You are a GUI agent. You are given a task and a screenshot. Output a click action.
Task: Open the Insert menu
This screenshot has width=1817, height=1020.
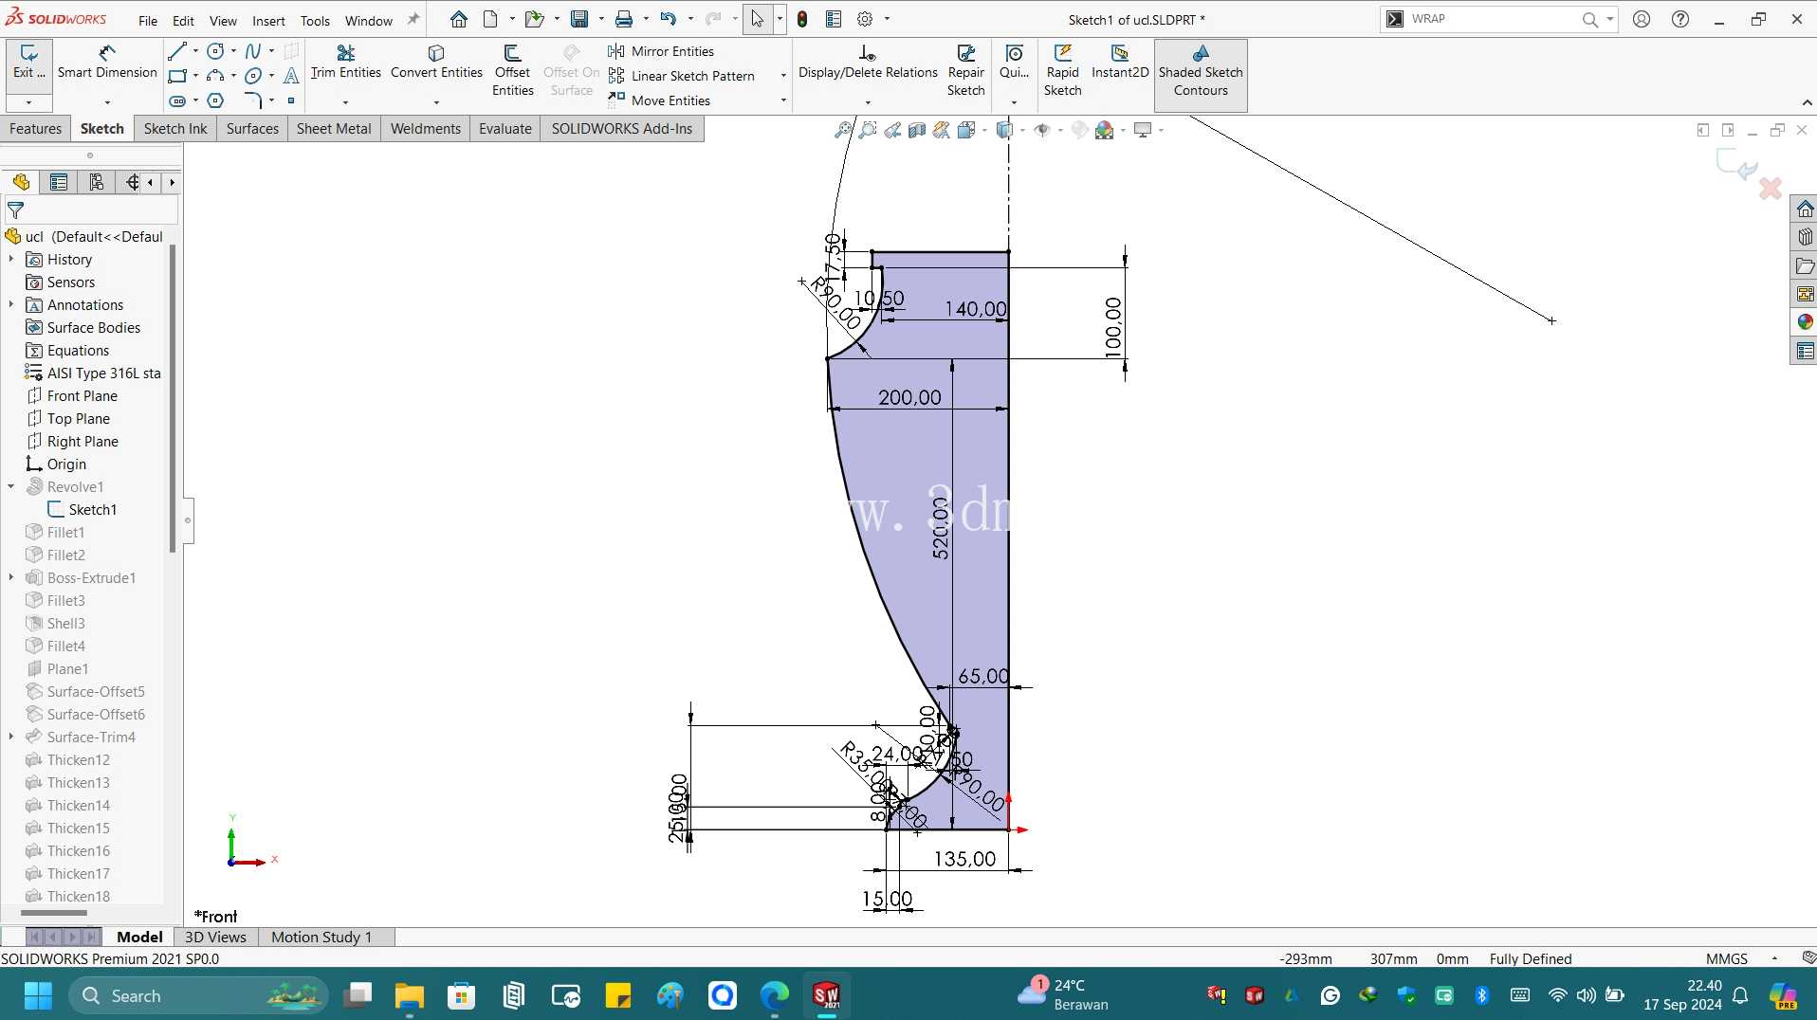[x=268, y=20]
